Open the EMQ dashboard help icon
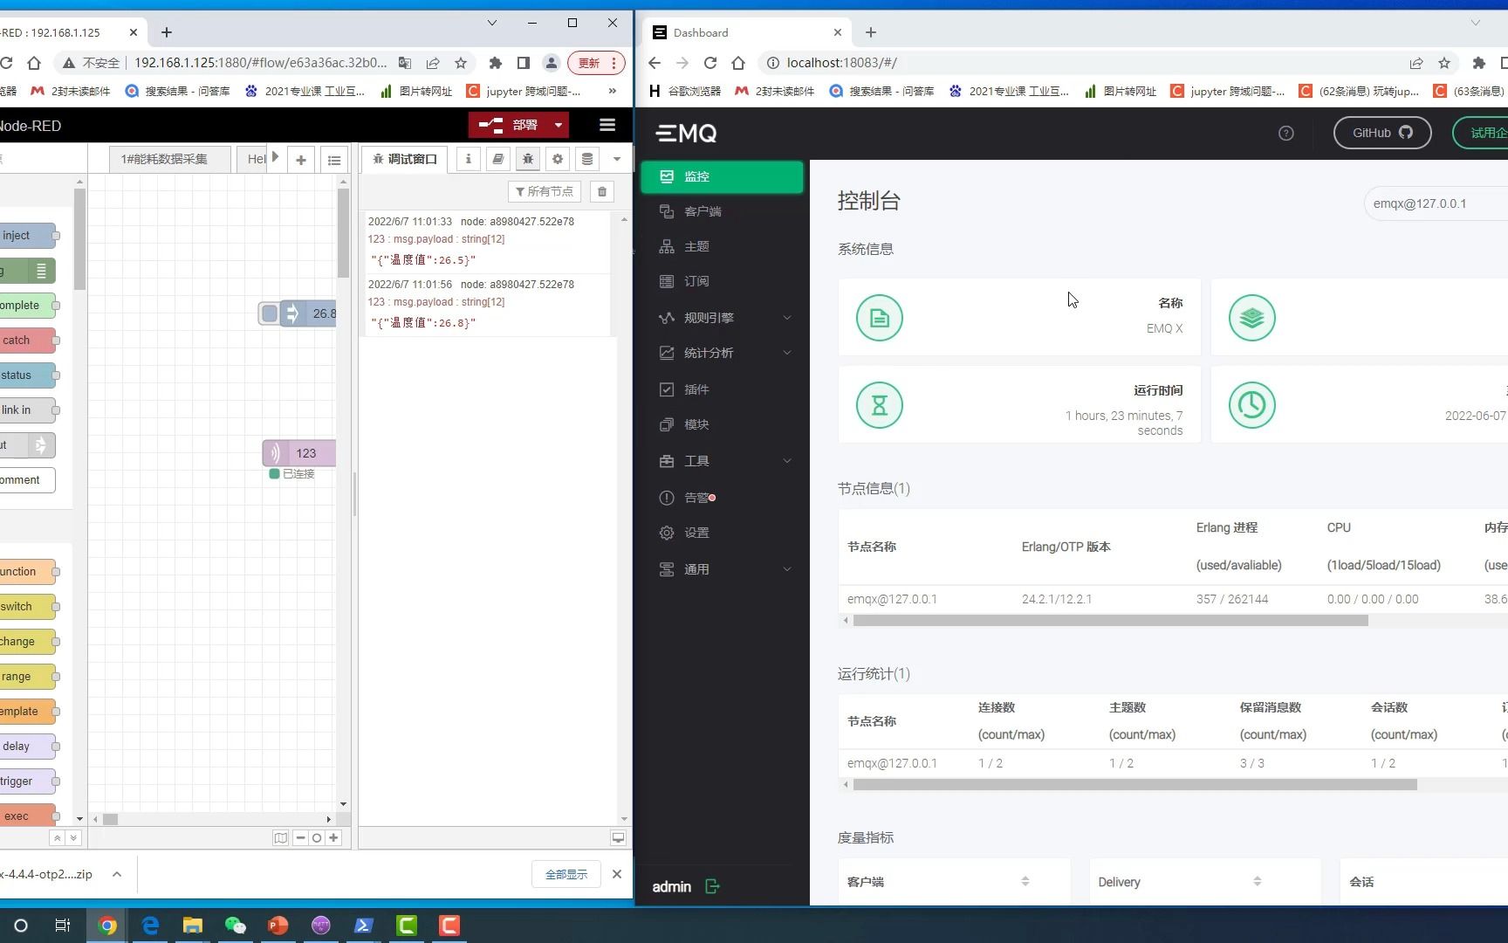This screenshot has height=943, width=1508. point(1286,133)
